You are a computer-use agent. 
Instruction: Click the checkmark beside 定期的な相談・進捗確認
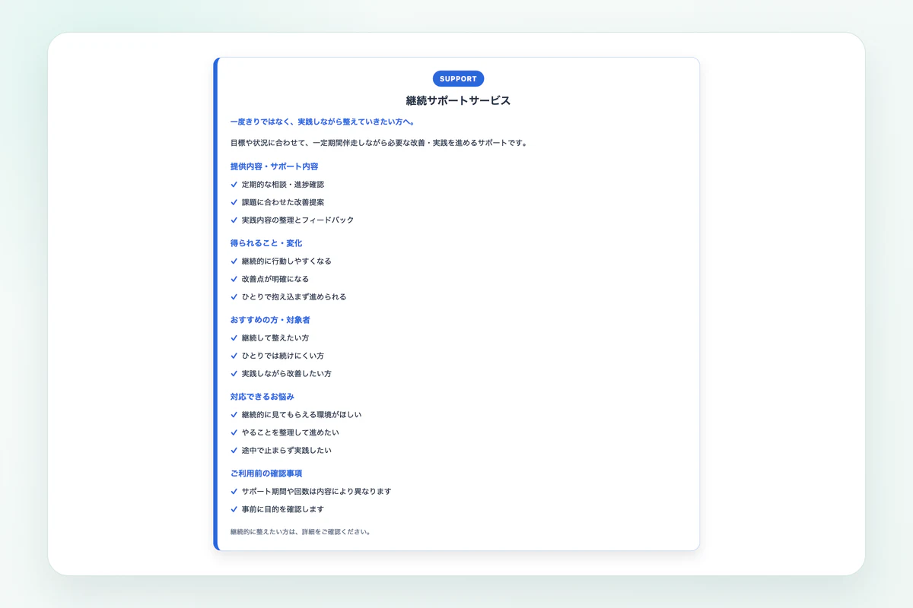pos(234,185)
